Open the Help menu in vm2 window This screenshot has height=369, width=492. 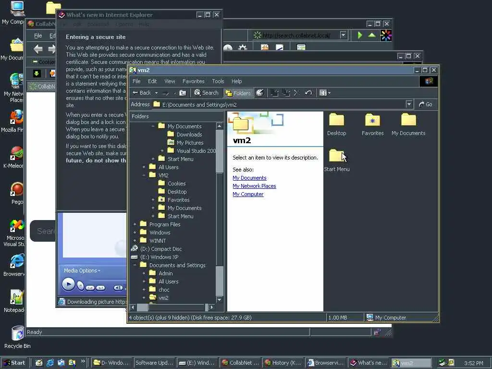coord(236,81)
